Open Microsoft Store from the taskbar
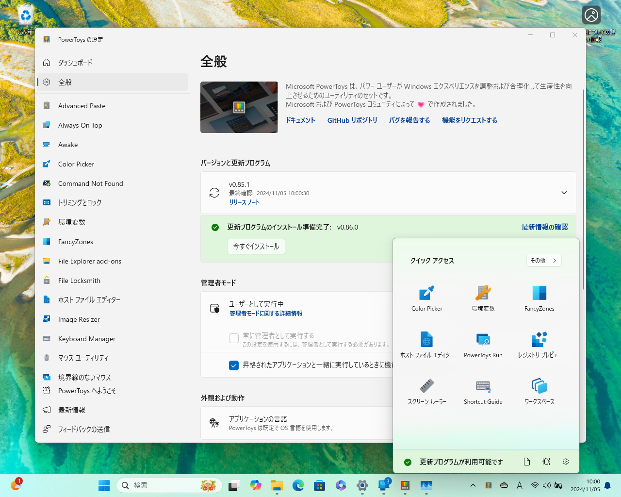 pos(320,485)
